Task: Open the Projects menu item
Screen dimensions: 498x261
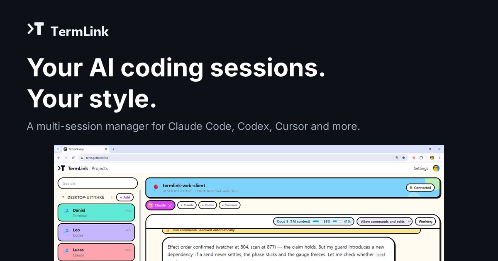Action: click(100, 169)
